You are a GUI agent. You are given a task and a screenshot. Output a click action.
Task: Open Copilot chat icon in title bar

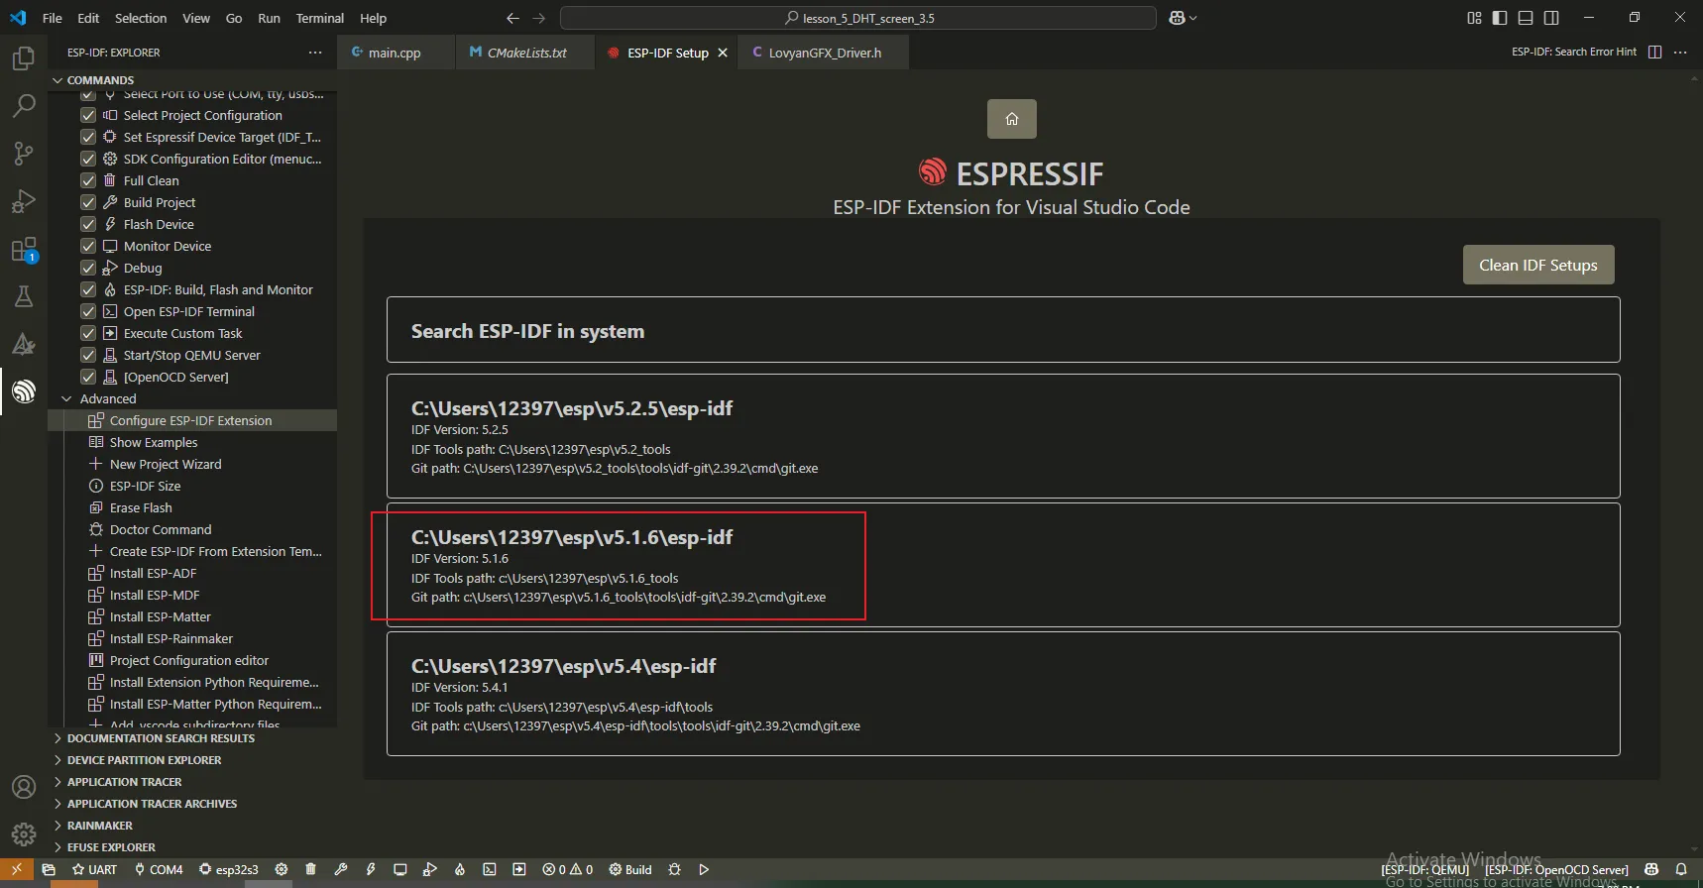pyautogui.click(x=1177, y=18)
